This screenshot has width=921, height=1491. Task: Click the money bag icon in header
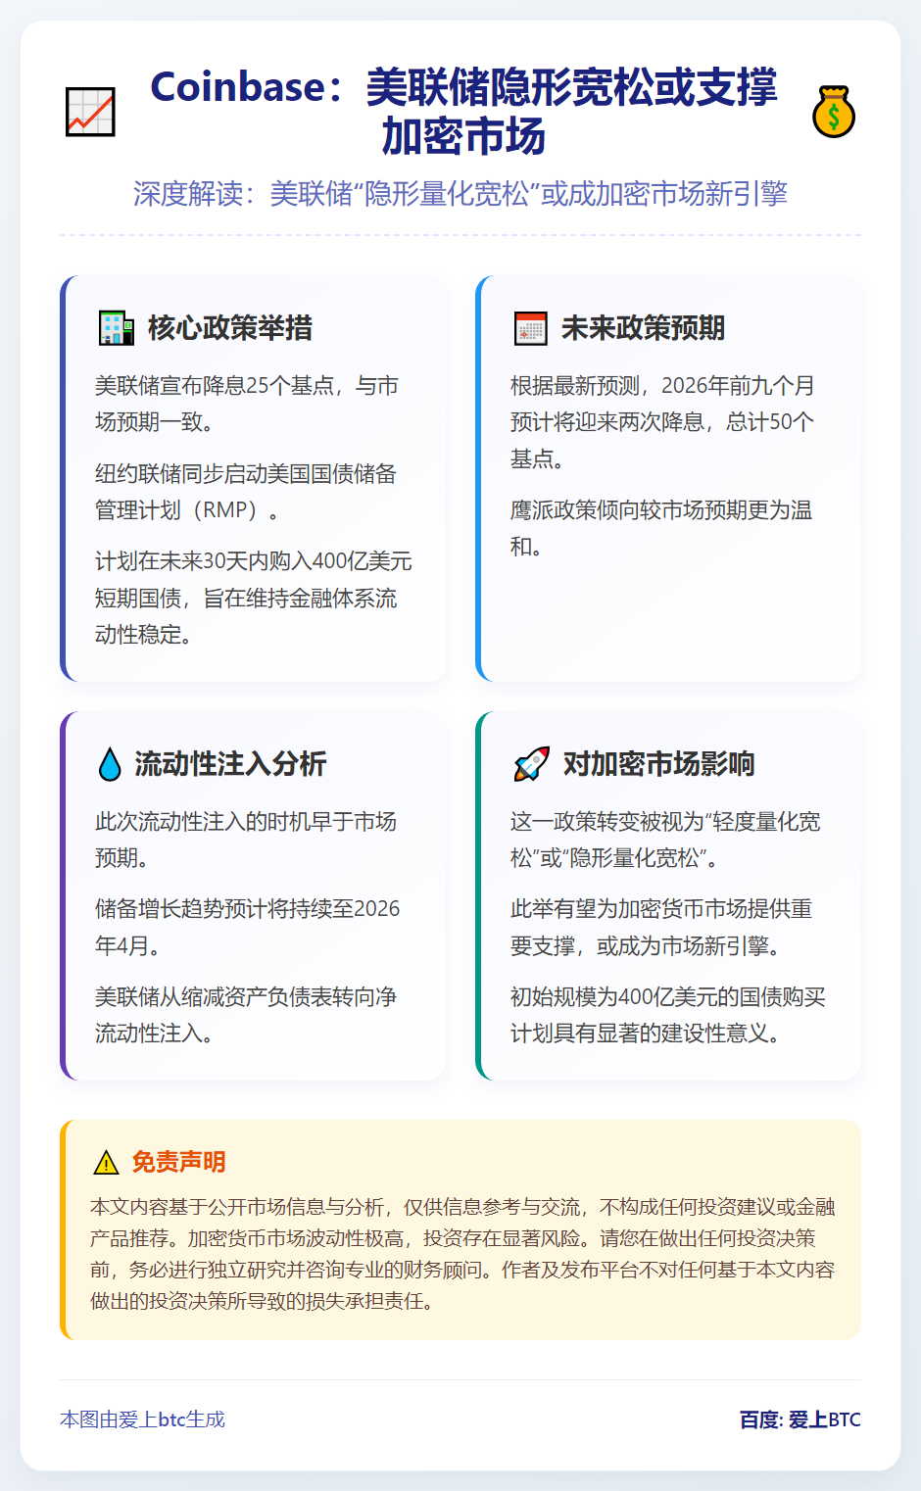pos(834,112)
